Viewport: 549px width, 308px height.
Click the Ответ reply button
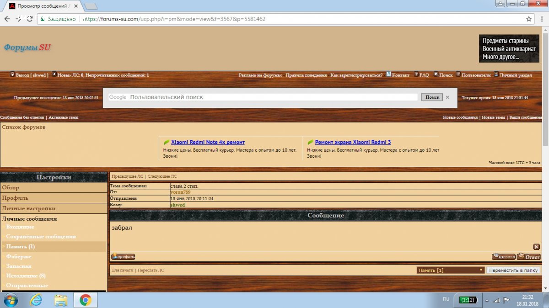click(x=529, y=257)
